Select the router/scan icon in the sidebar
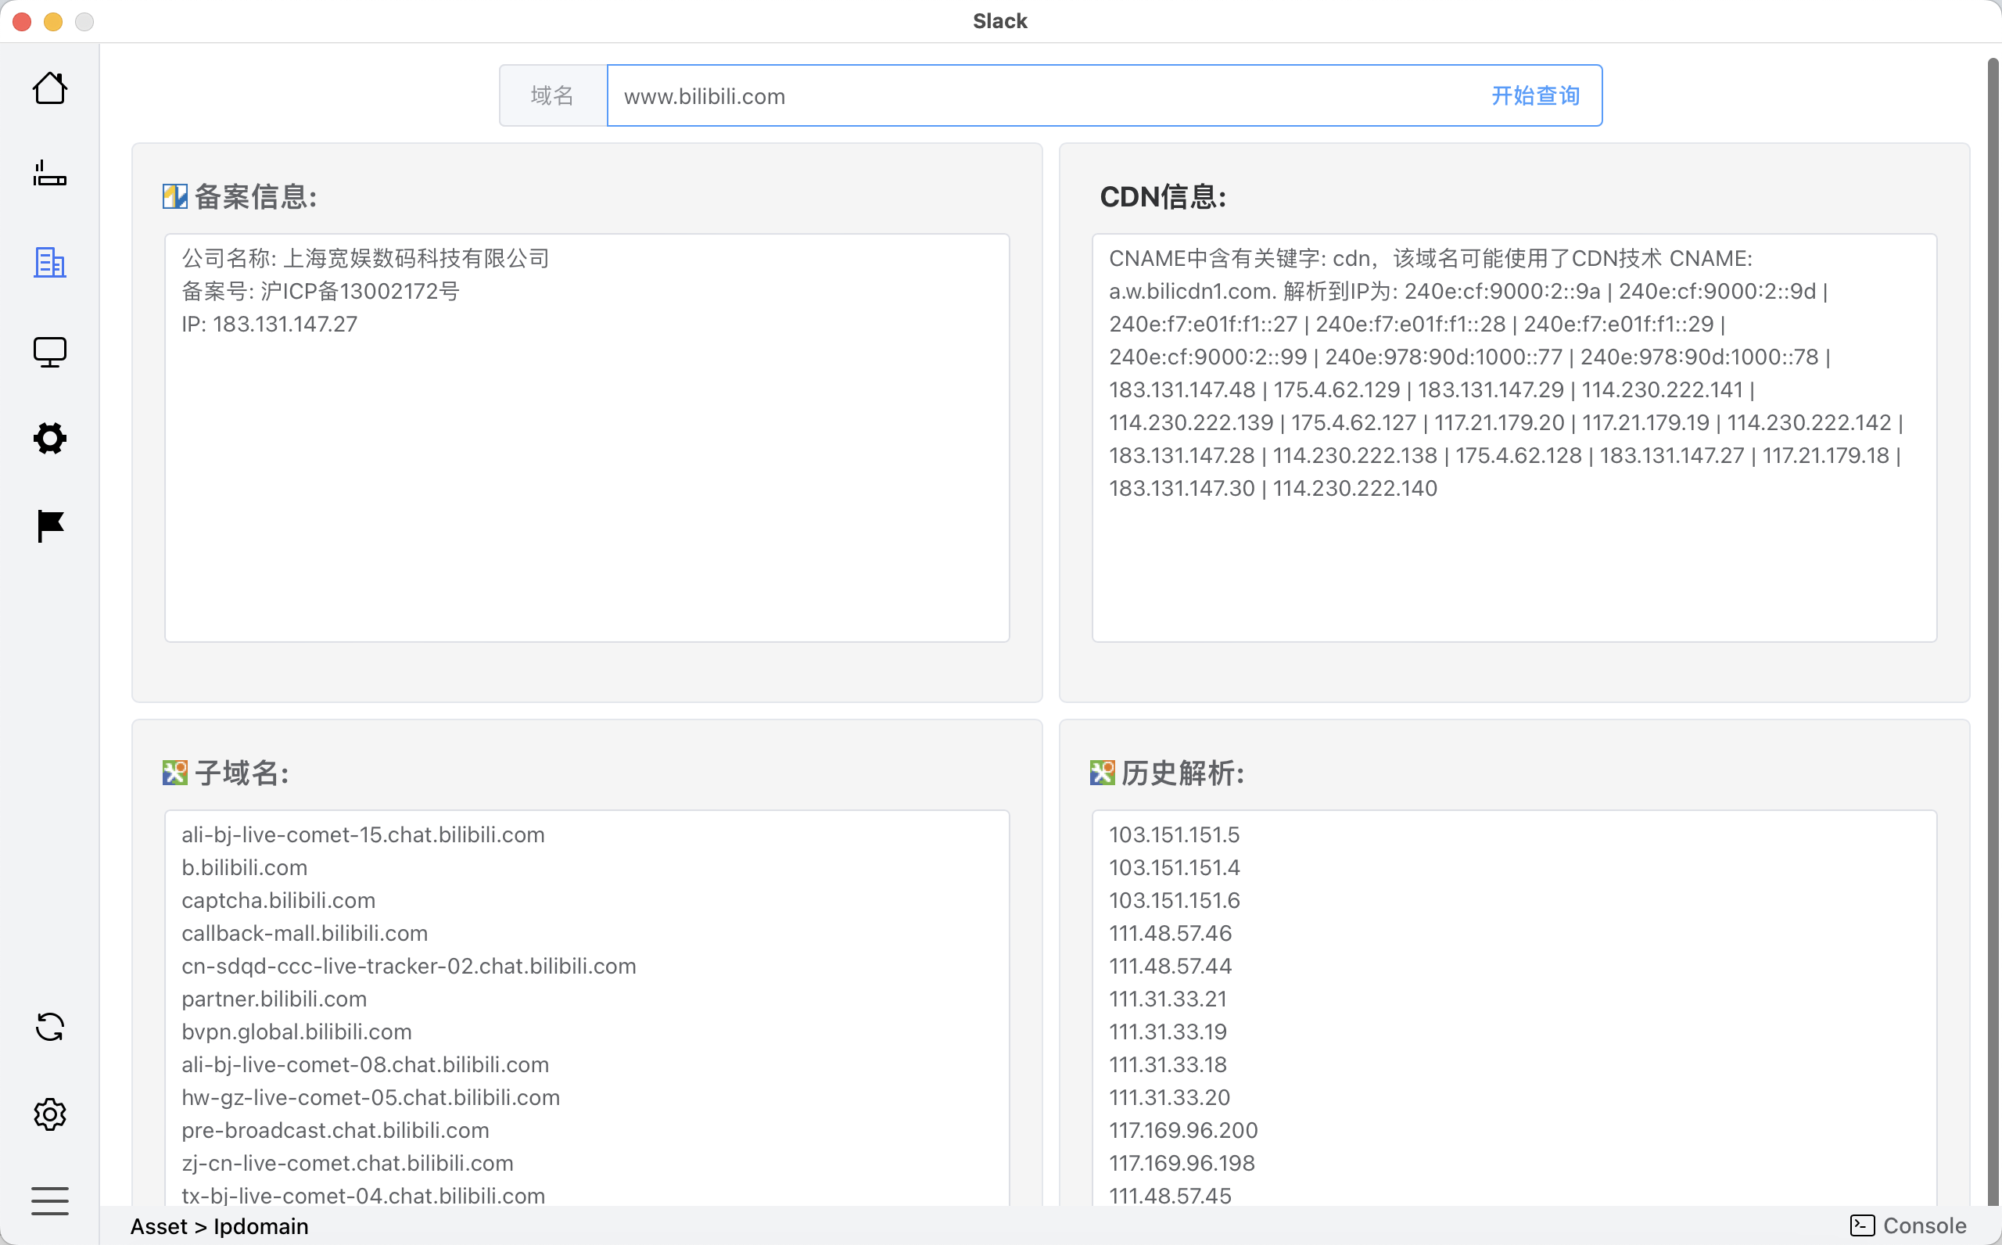This screenshot has width=2002, height=1245. [49, 174]
